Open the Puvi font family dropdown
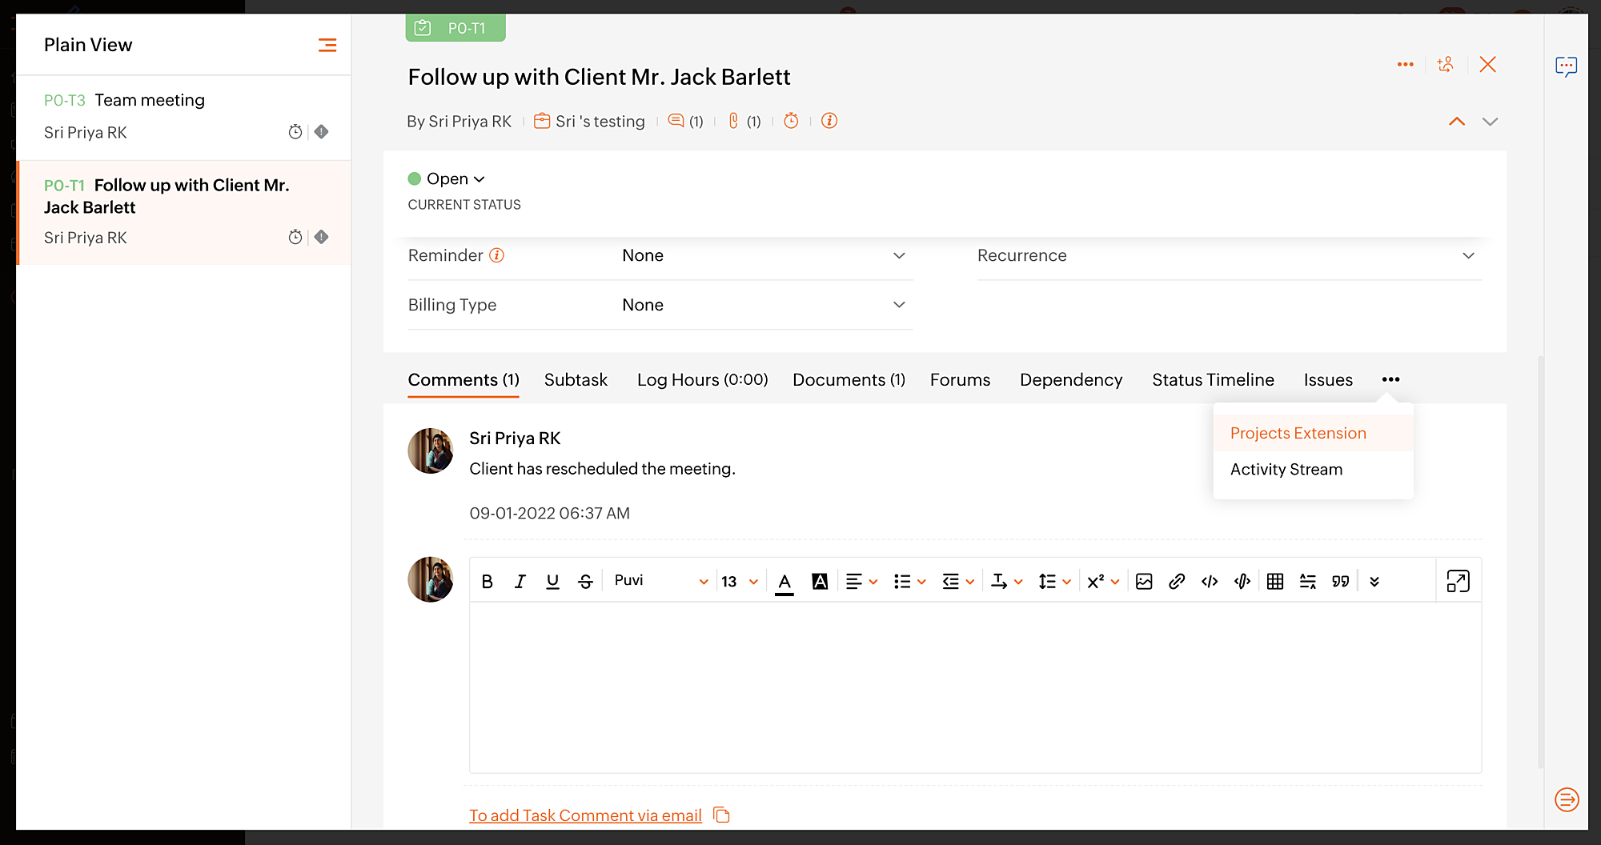 pos(660,581)
